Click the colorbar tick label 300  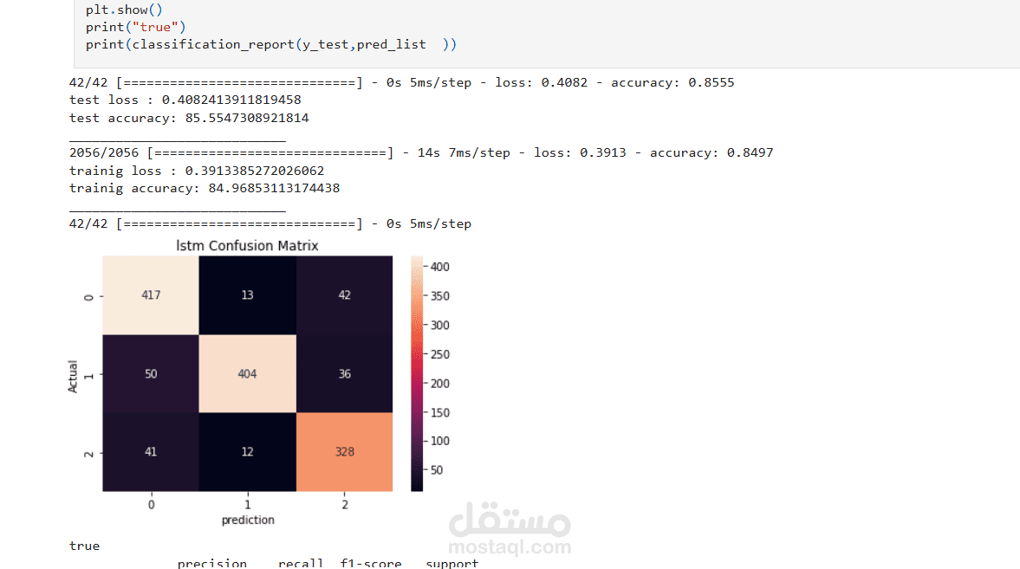click(x=439, y=325)
